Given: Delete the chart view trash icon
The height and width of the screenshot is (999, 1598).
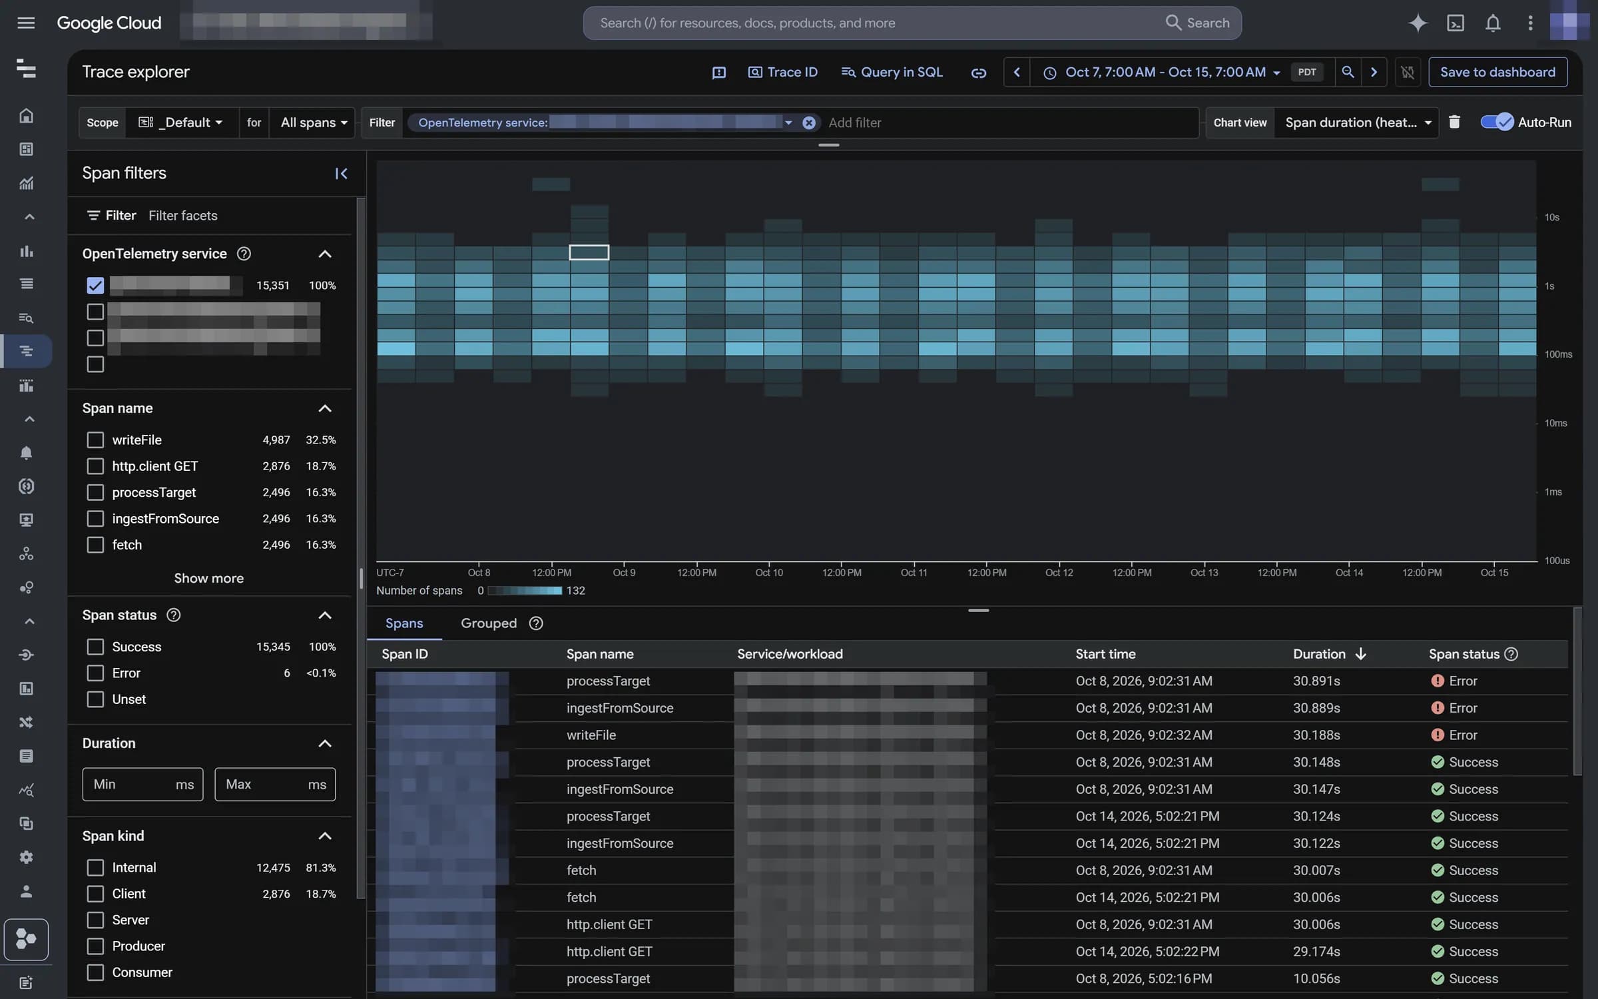Looking at the screenshot, I should (x=1454, y=122).
